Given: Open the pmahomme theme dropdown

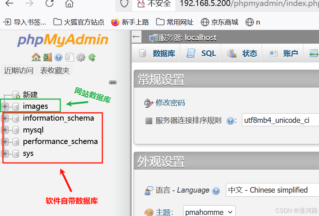Looking at the screenshot, I should (x=209, y=211).
